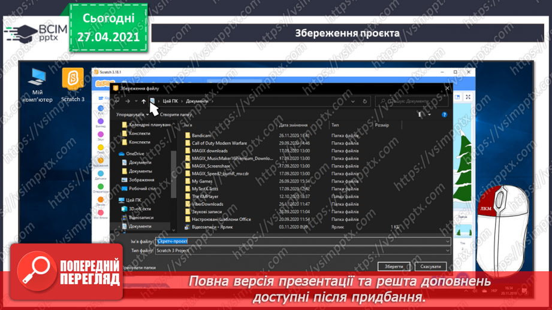Click Документи in breadcrumb path
Viewport: 552px width, 310px height.
pyautogui.click(x=197, y=101)
